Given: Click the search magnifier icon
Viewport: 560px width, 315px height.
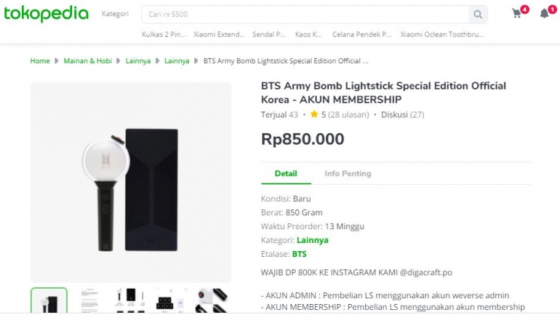Looking at the screenshot, I should pyautogui.click(x=478, y=14).
